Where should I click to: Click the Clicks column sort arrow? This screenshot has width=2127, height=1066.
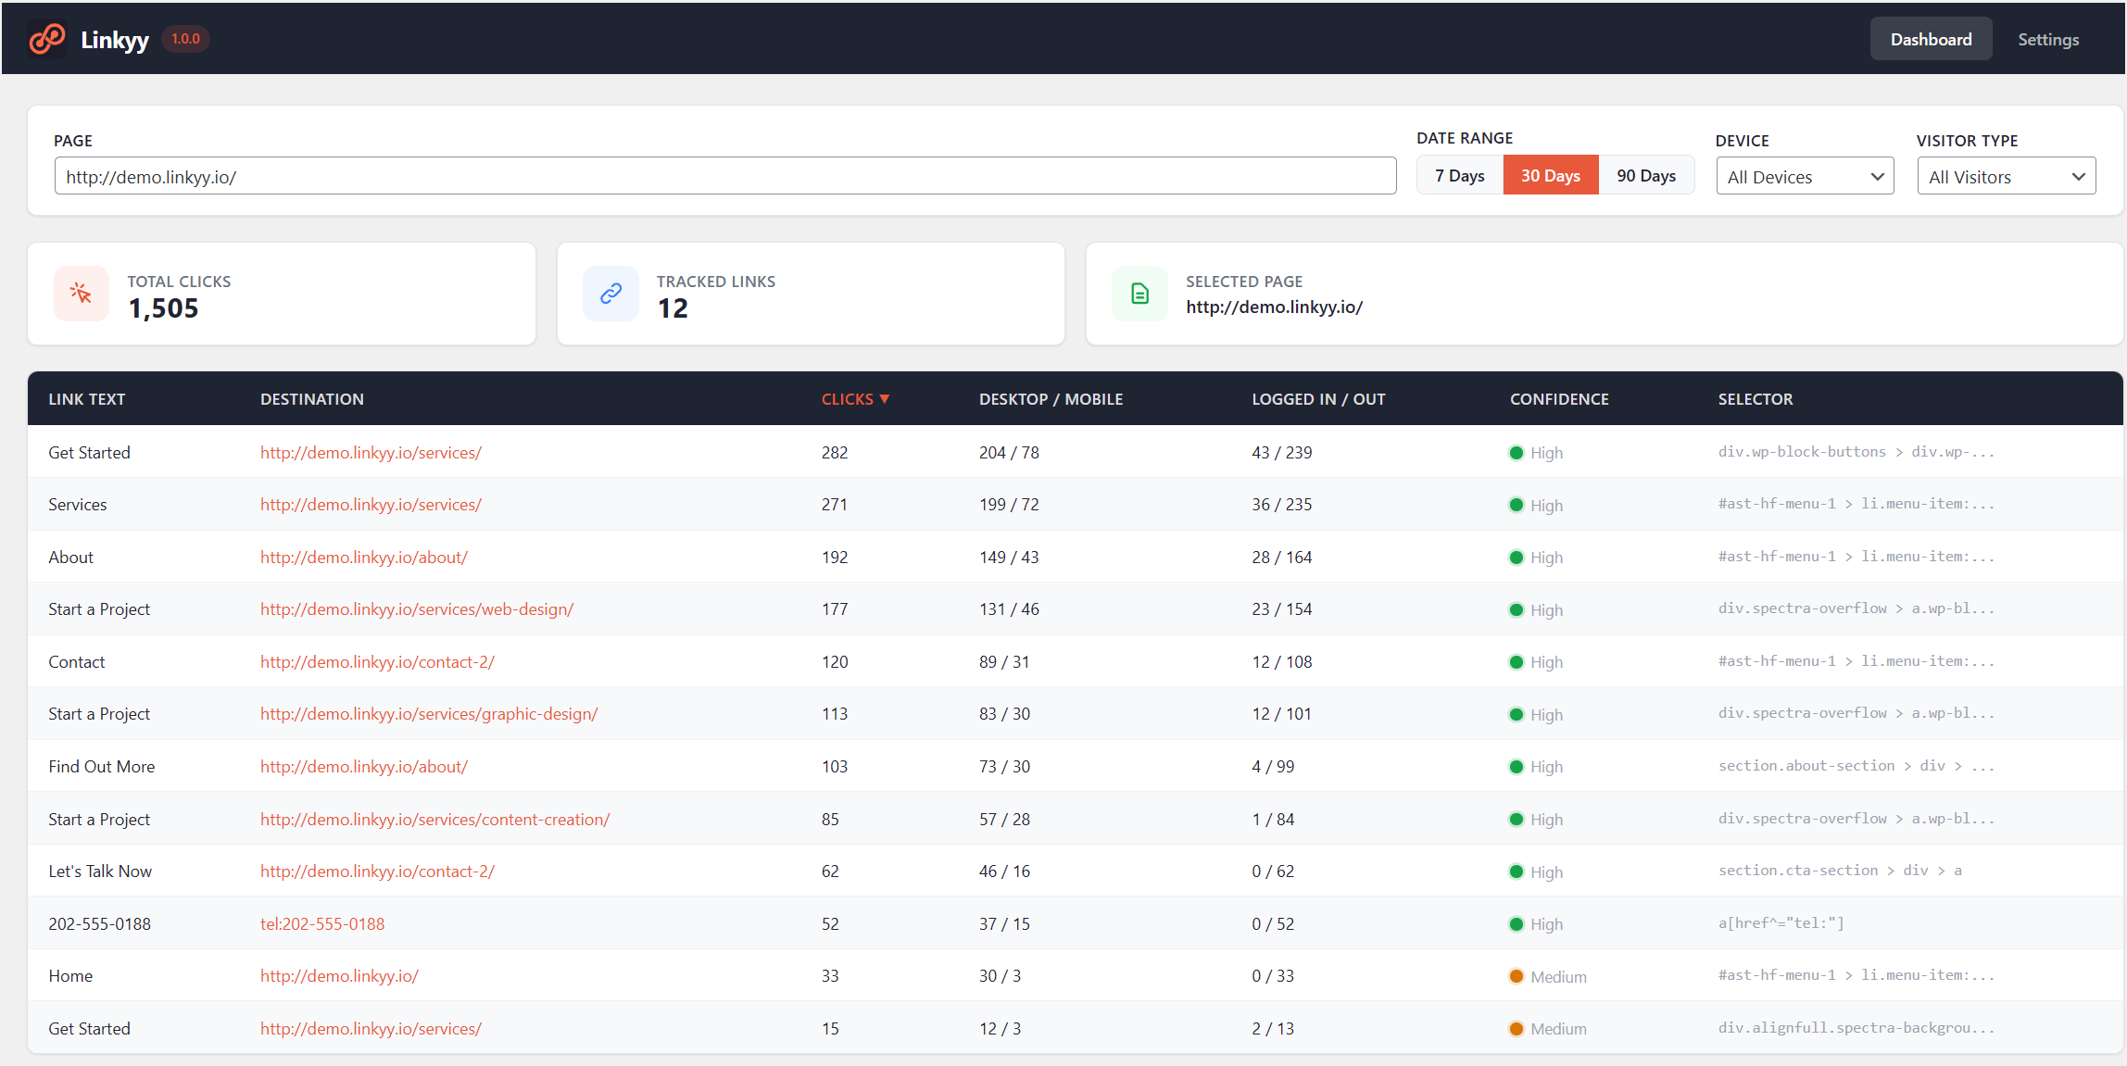(885, 399)
